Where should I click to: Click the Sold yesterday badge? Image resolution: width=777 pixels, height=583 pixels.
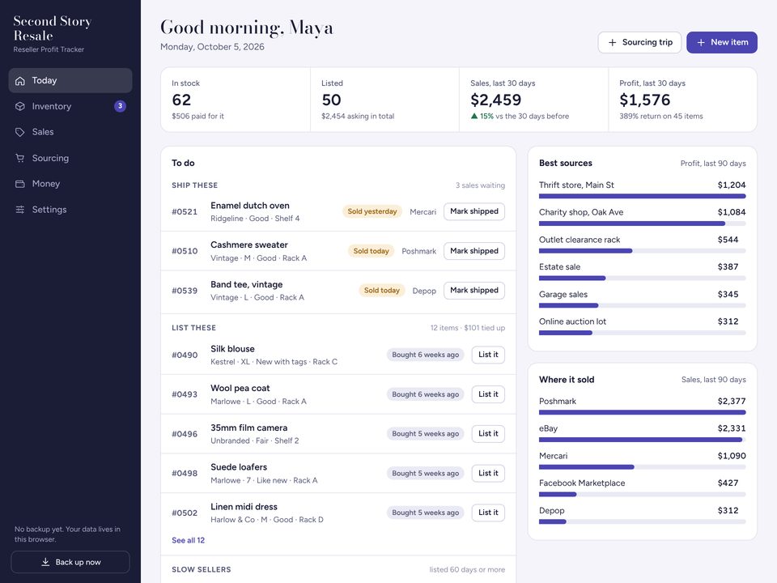coord(372,211)
